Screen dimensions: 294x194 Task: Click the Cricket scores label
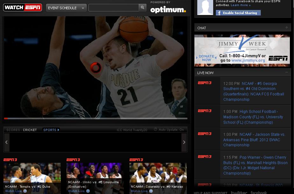click(30, 130)
